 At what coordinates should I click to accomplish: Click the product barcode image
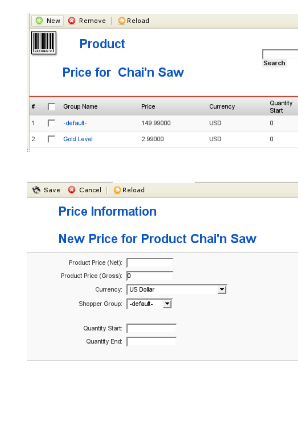[44, 43]
